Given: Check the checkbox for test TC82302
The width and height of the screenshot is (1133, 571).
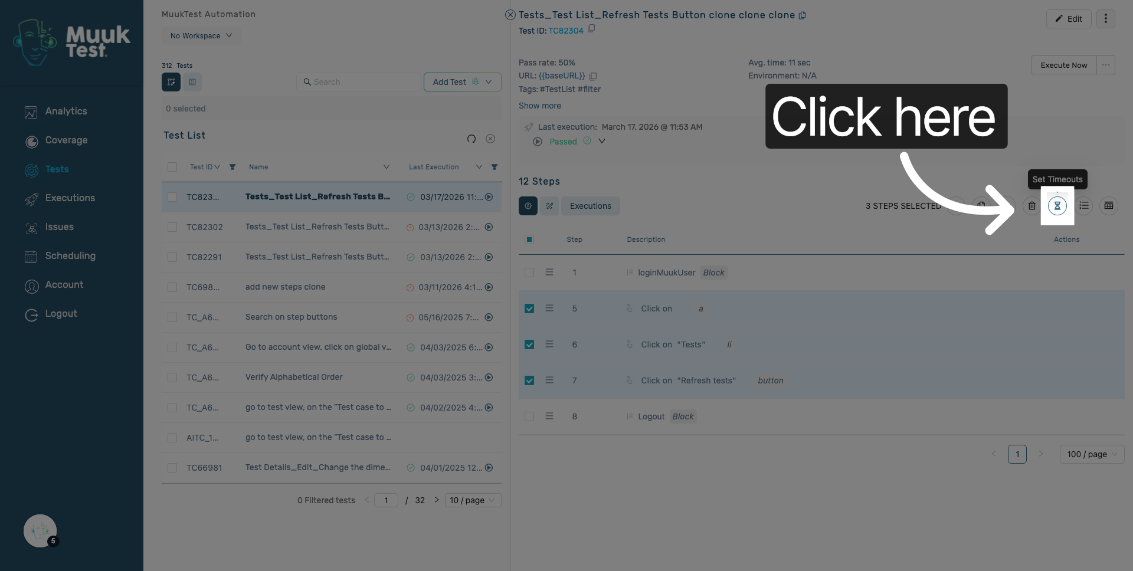Looking at the screenshot, I should pyautogui.click(x=172, y=227).
